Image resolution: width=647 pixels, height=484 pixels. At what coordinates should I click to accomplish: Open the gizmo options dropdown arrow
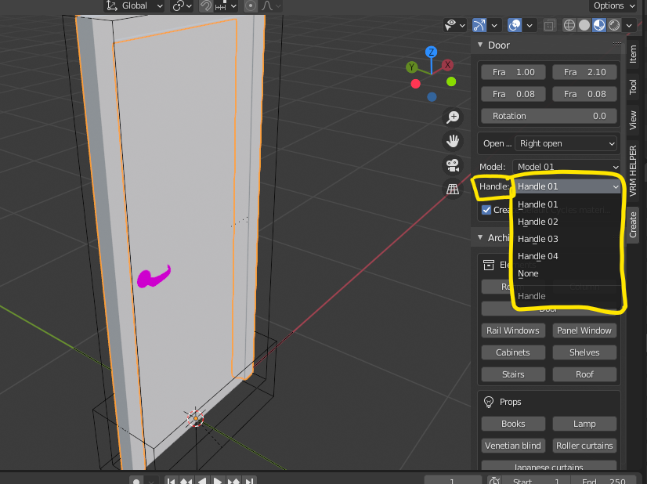[x=494, y=25]
